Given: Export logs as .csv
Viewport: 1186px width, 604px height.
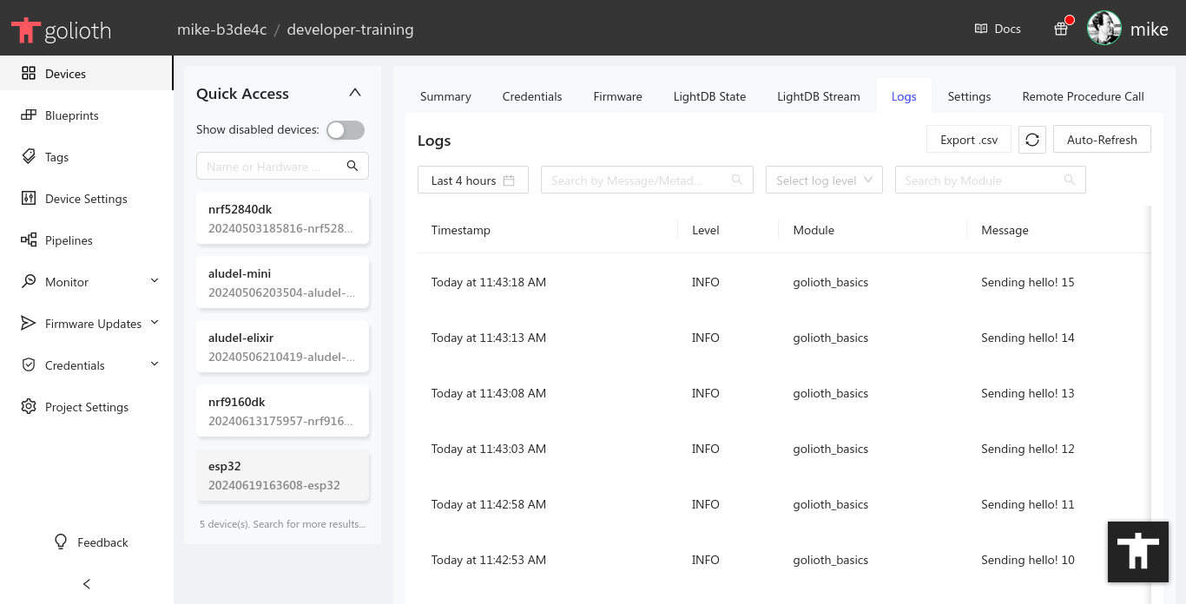Looking at the screenshot, I should coord(968,139).
